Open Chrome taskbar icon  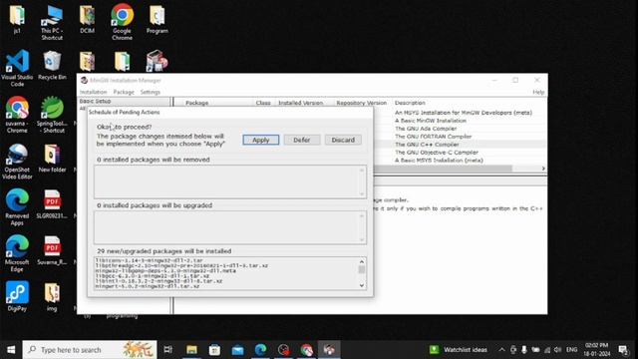pos(306,350)
